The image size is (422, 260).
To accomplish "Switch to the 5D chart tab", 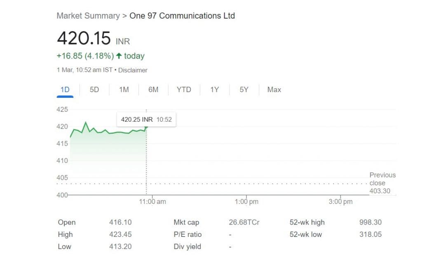I will [94, 90].
